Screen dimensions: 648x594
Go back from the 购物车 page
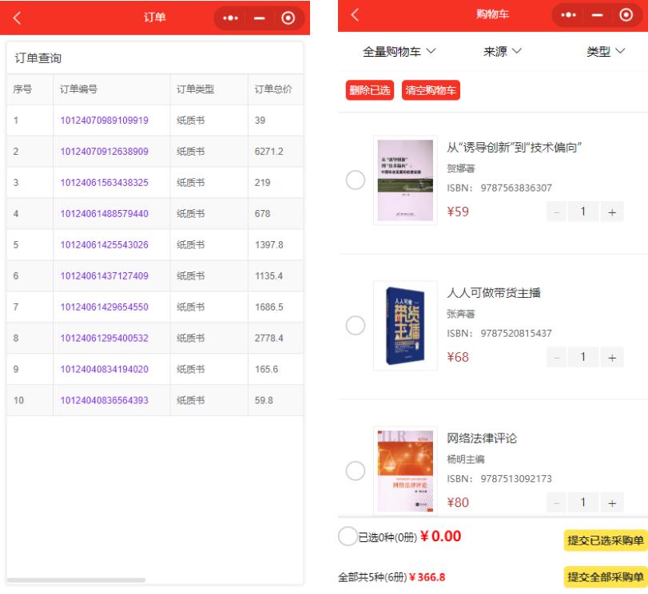tap(356, 15)
